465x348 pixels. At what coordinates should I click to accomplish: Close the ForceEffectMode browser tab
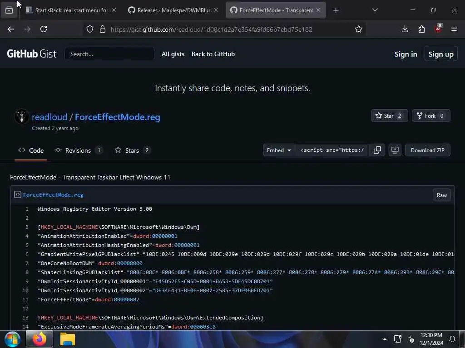(x=318, y=10)
